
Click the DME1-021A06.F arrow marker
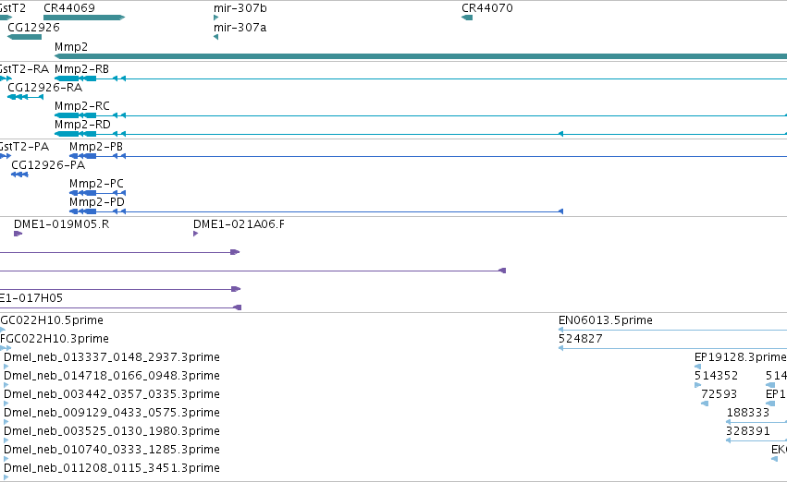click(x=196, y=234)
